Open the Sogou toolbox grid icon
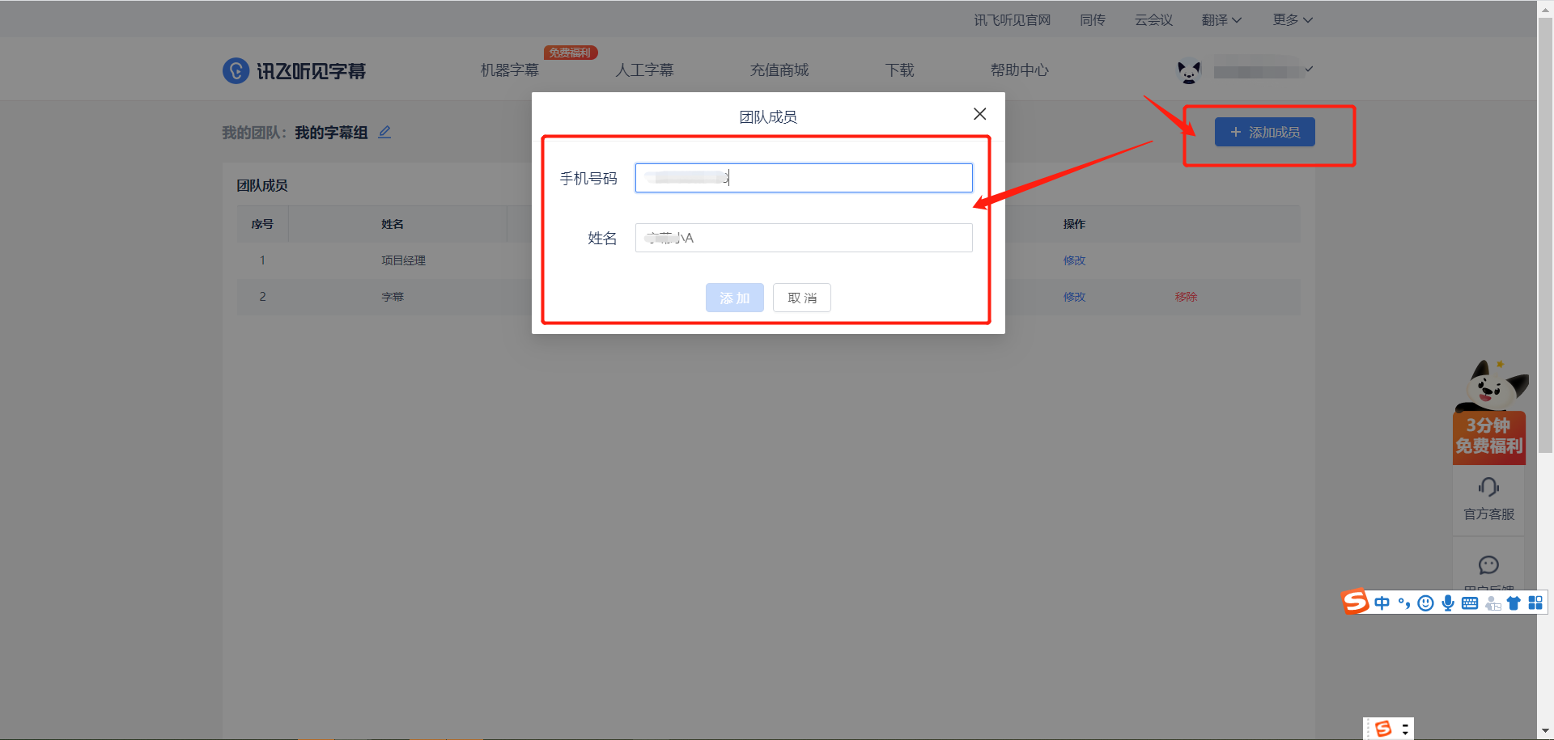 coord(1535,603)
